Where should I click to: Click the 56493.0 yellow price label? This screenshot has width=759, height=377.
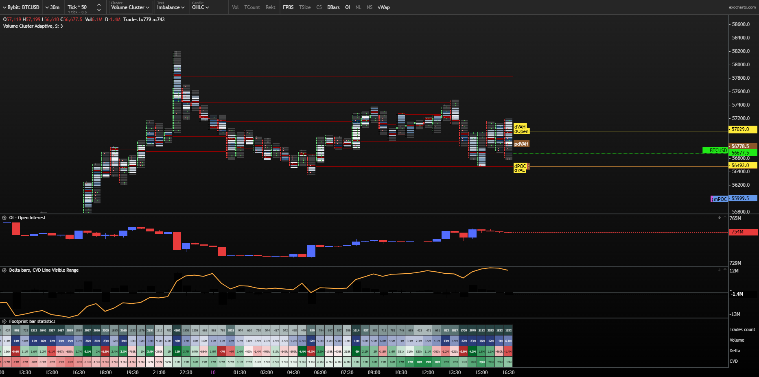click(x=743, y=165)
